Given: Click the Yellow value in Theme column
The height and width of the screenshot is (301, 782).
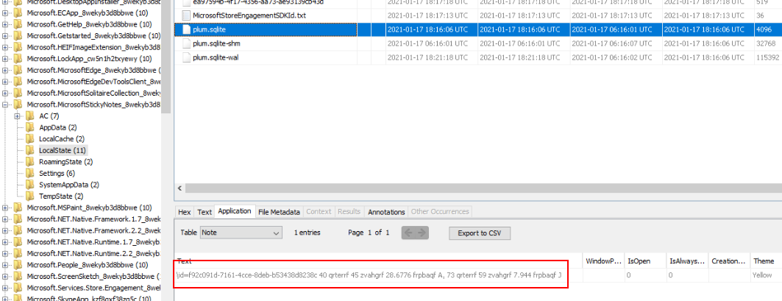Looking at the screenshot, I should click(x=762, y=275).
